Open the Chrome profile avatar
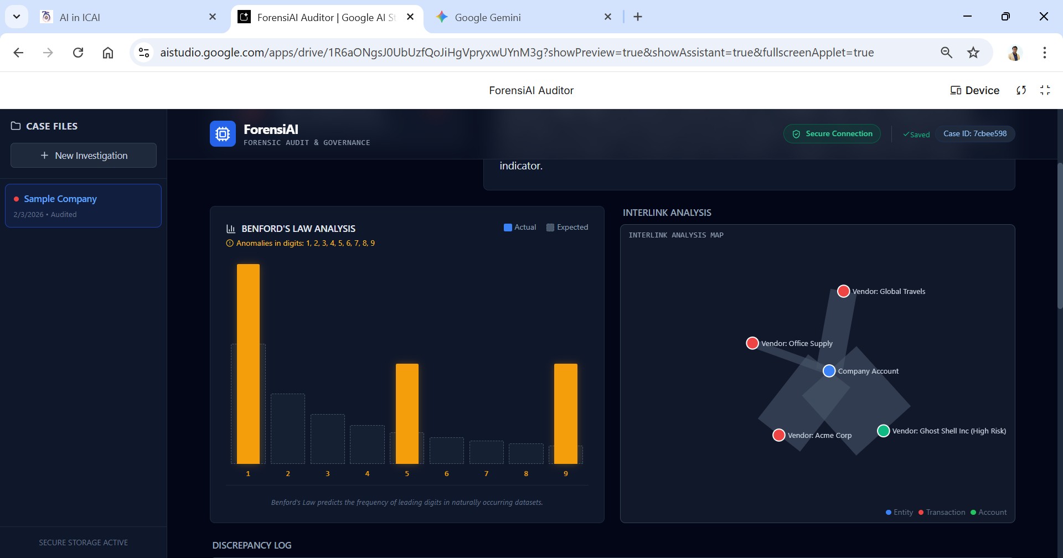Screen dimensions: 1063x558 point(1014,53)
